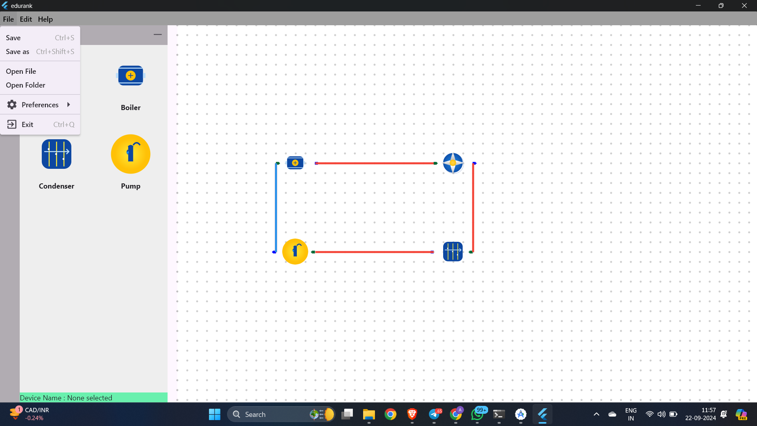The height and width of the screenshot is (426, 757).
Task: Collapse the component panel with the dash button
Action: coord(158,35)
